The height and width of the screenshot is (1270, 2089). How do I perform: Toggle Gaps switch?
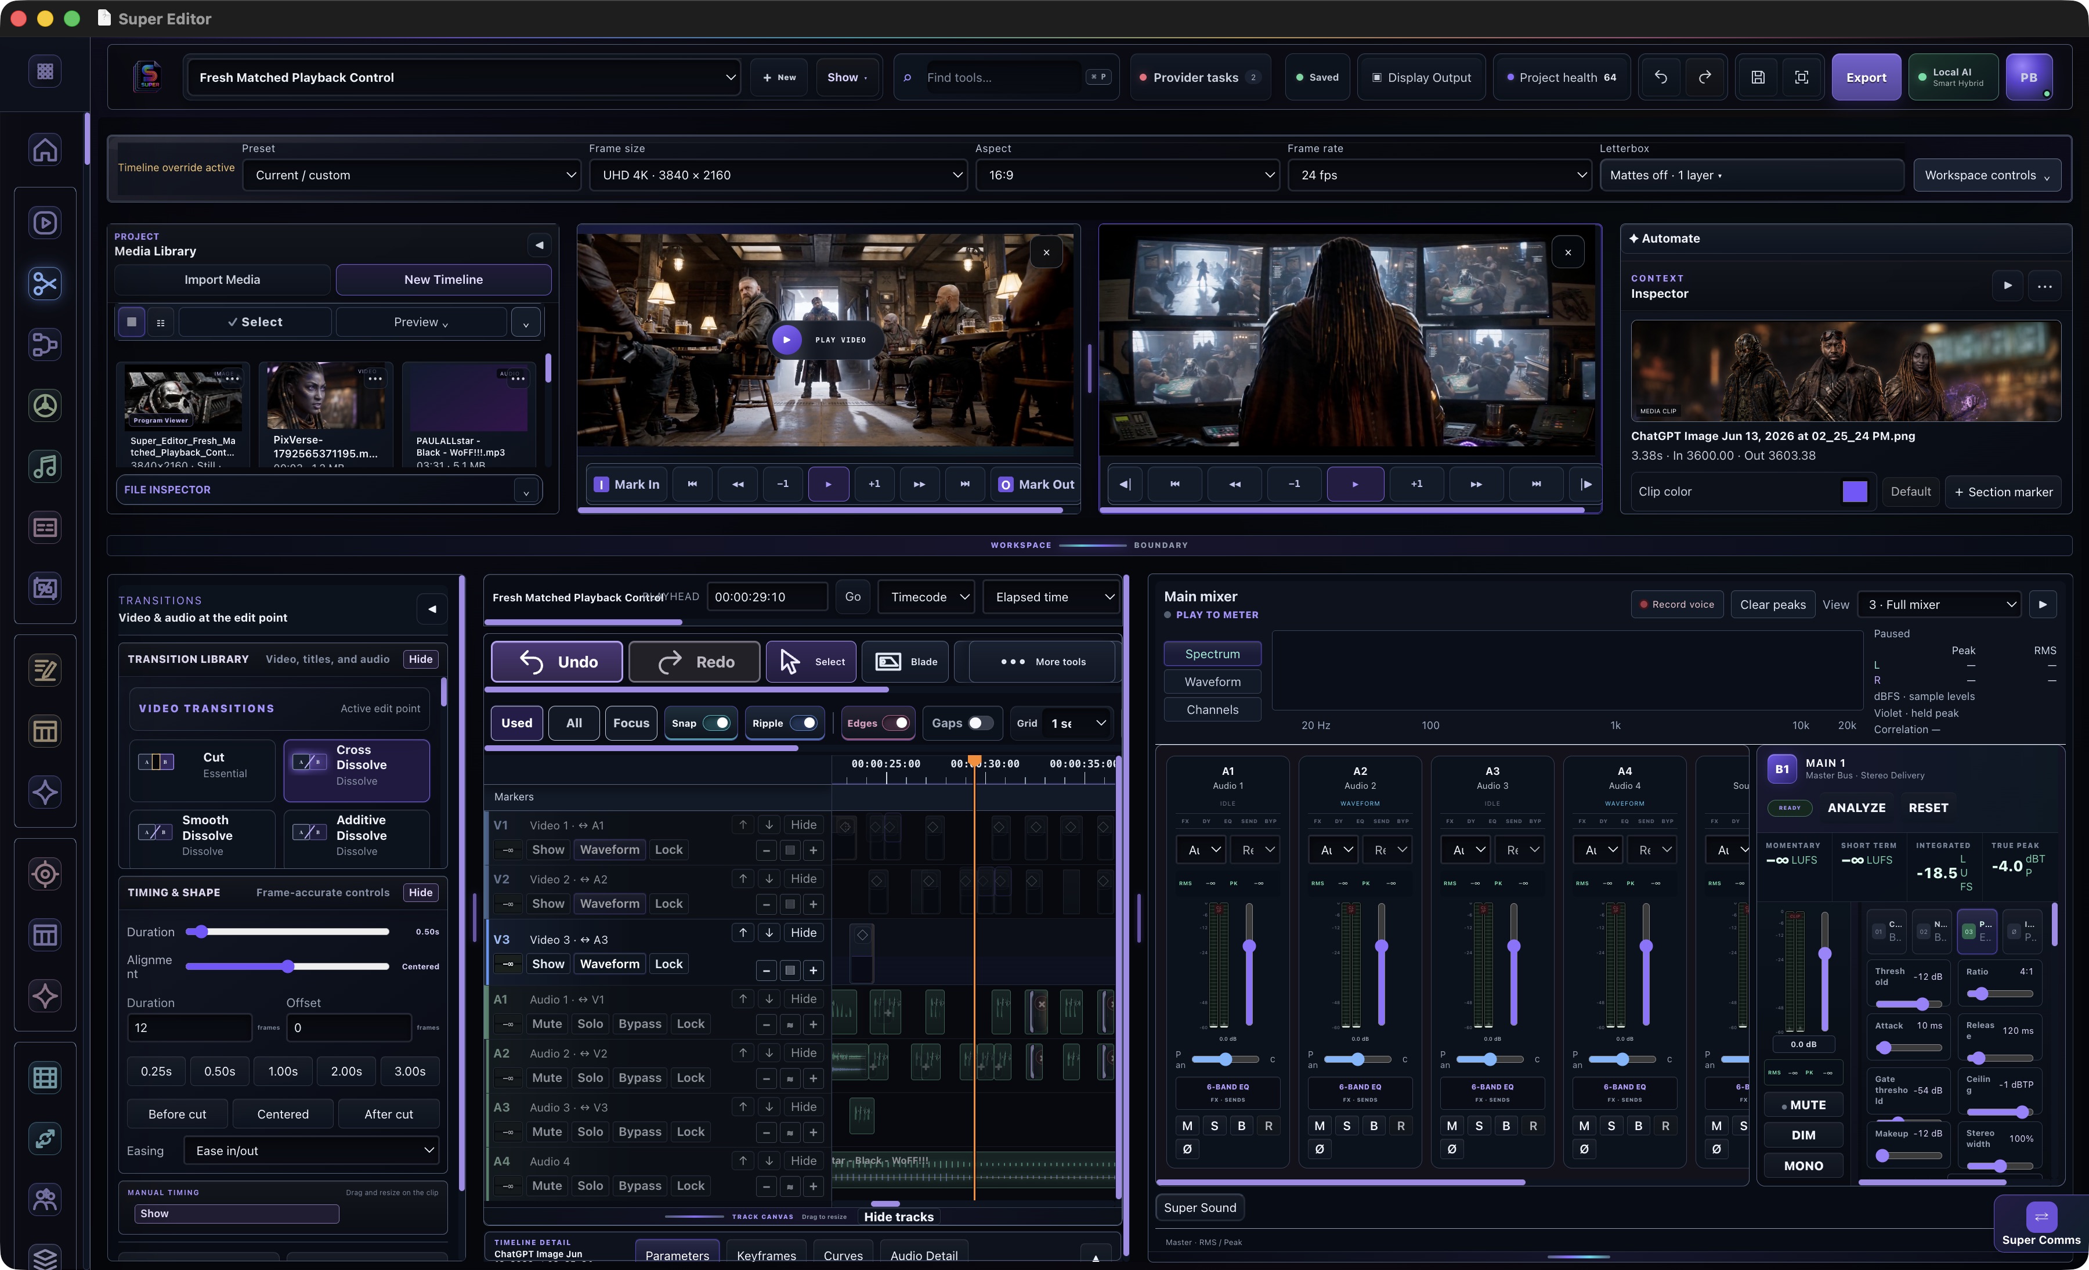pos(981,723)
